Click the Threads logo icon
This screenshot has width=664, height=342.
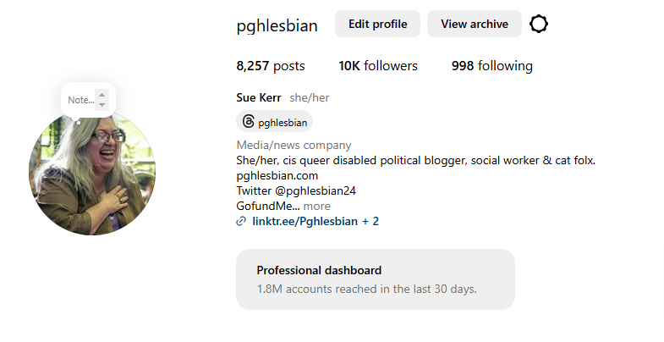(248, 122)
